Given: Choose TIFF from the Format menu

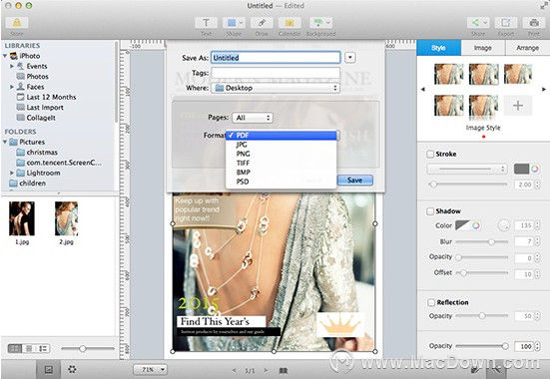Looking at the screenshot, I should tap(281, 163).
